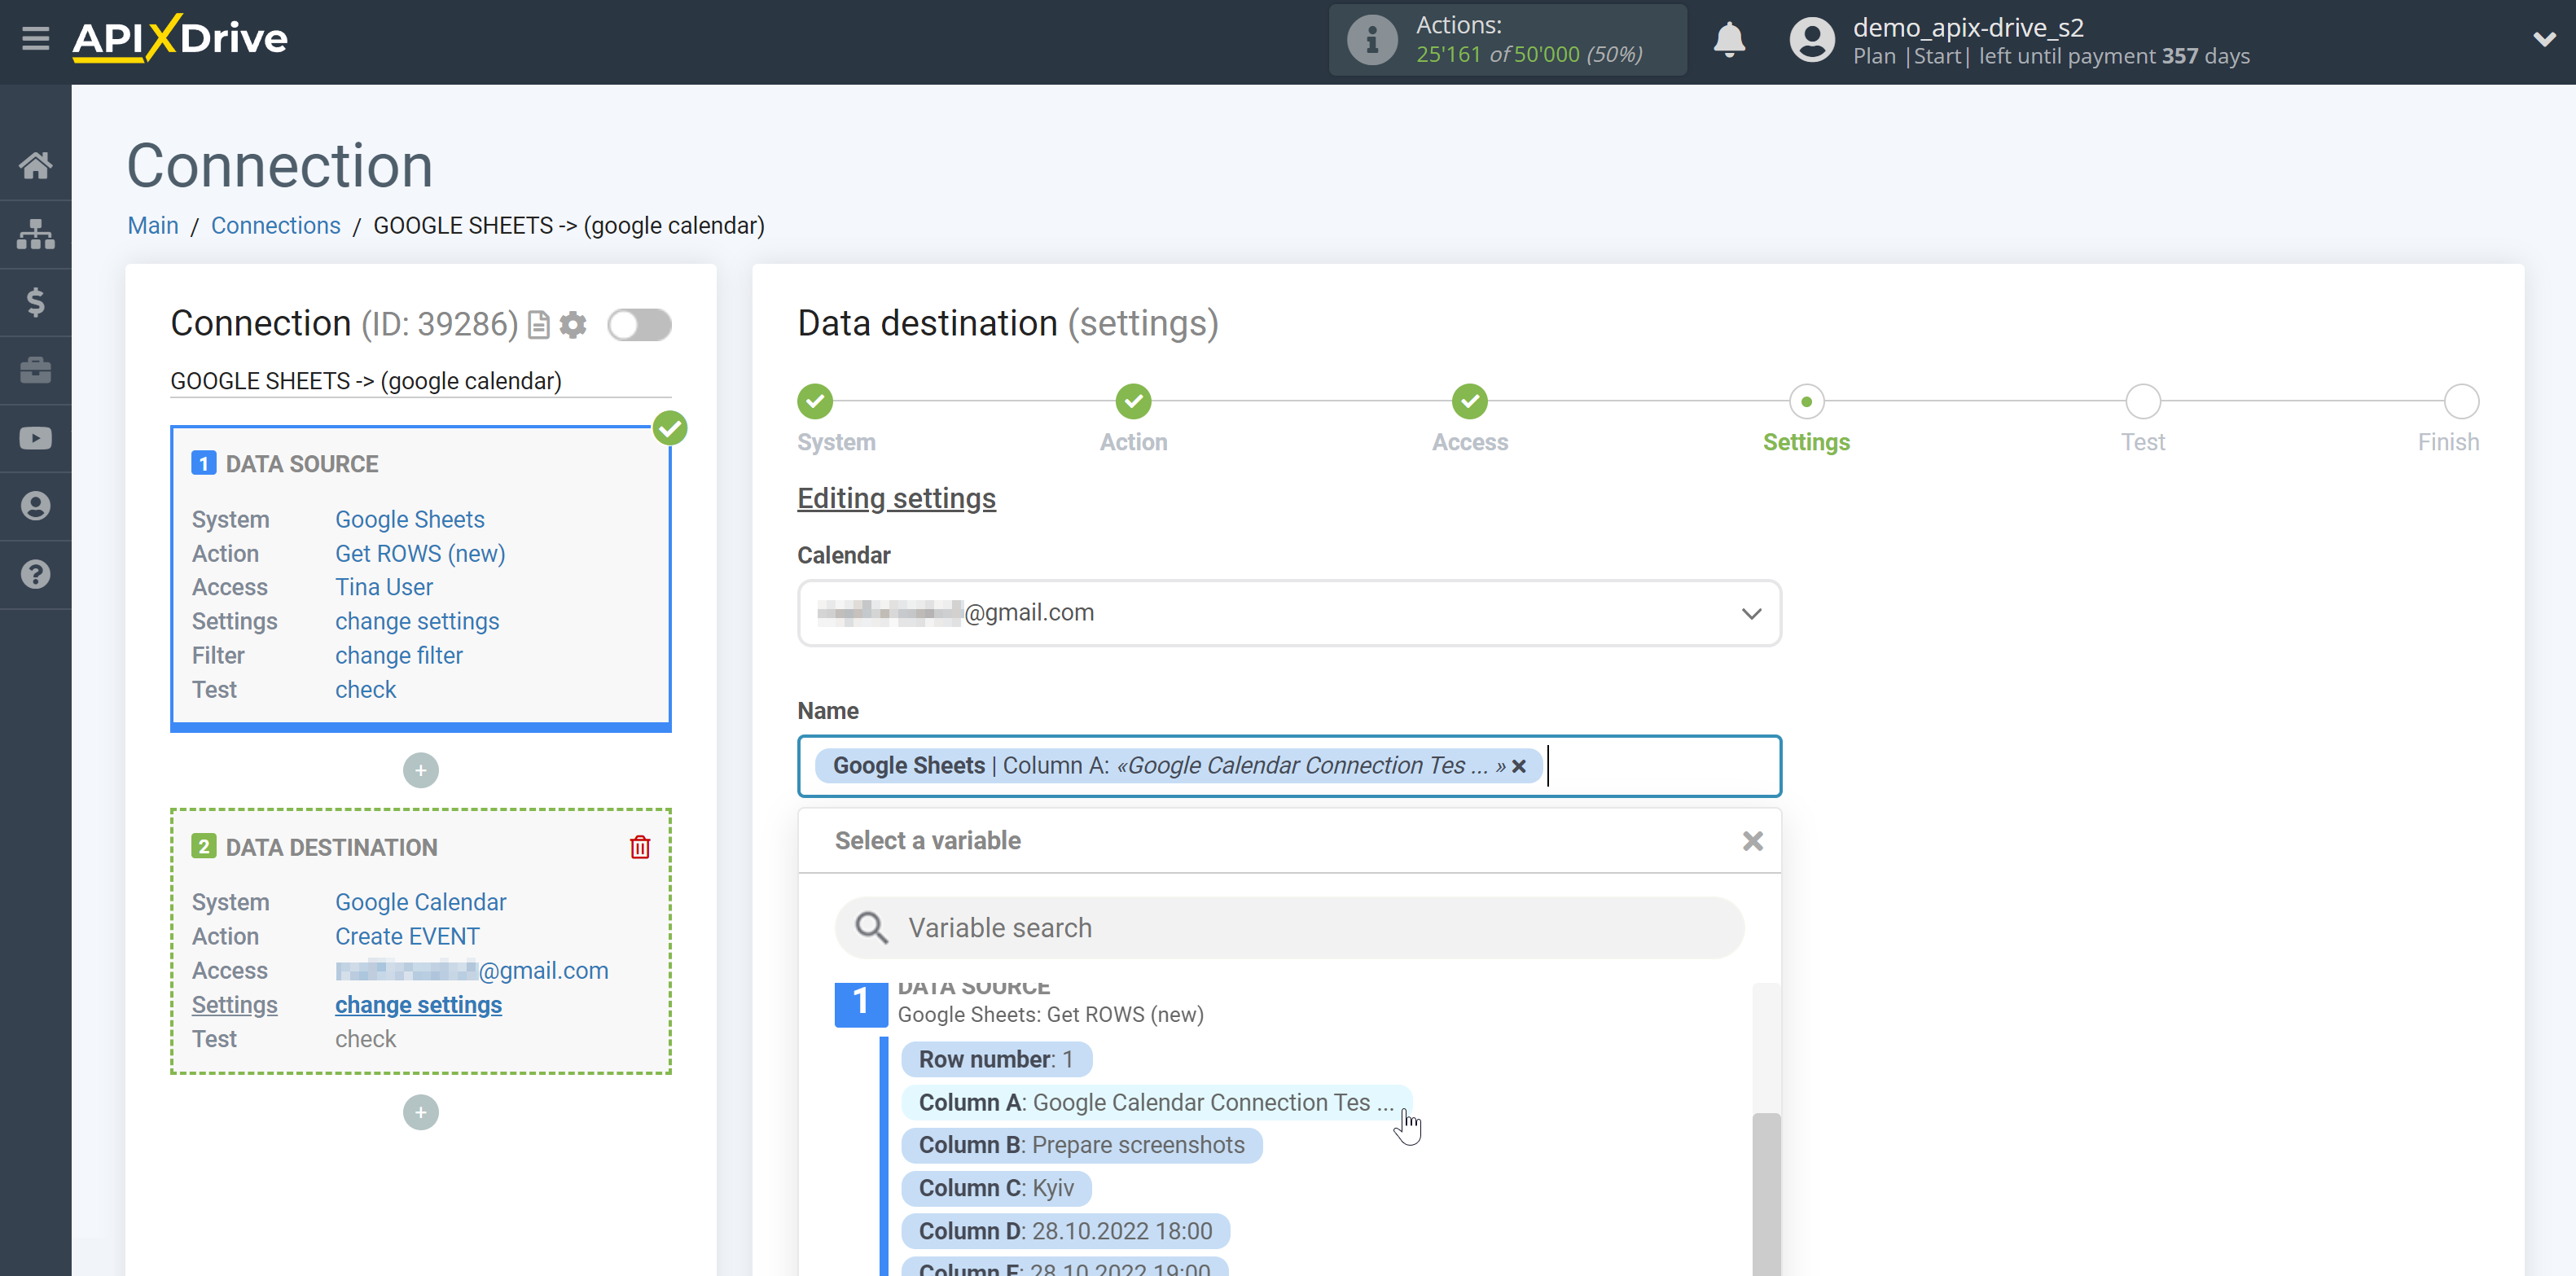Image resolution: width=2576 pixels, height=1276 pixels.
Task: Open the notifications bell
Action: pyautogui.click(x=1729, y=40)
